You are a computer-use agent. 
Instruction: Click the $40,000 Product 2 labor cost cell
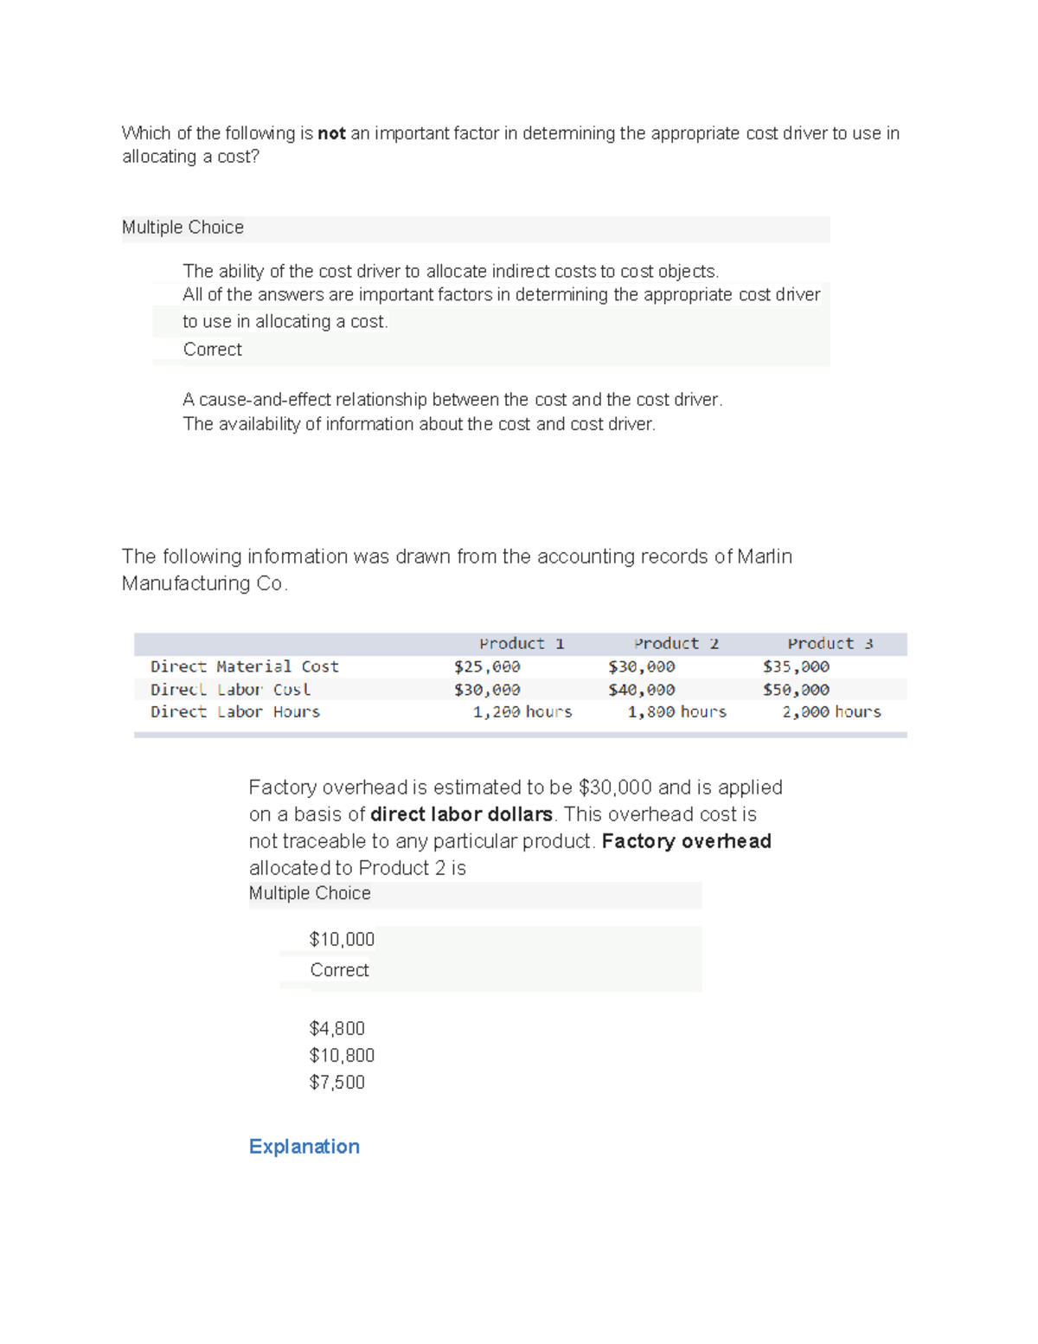coord(641,690)
